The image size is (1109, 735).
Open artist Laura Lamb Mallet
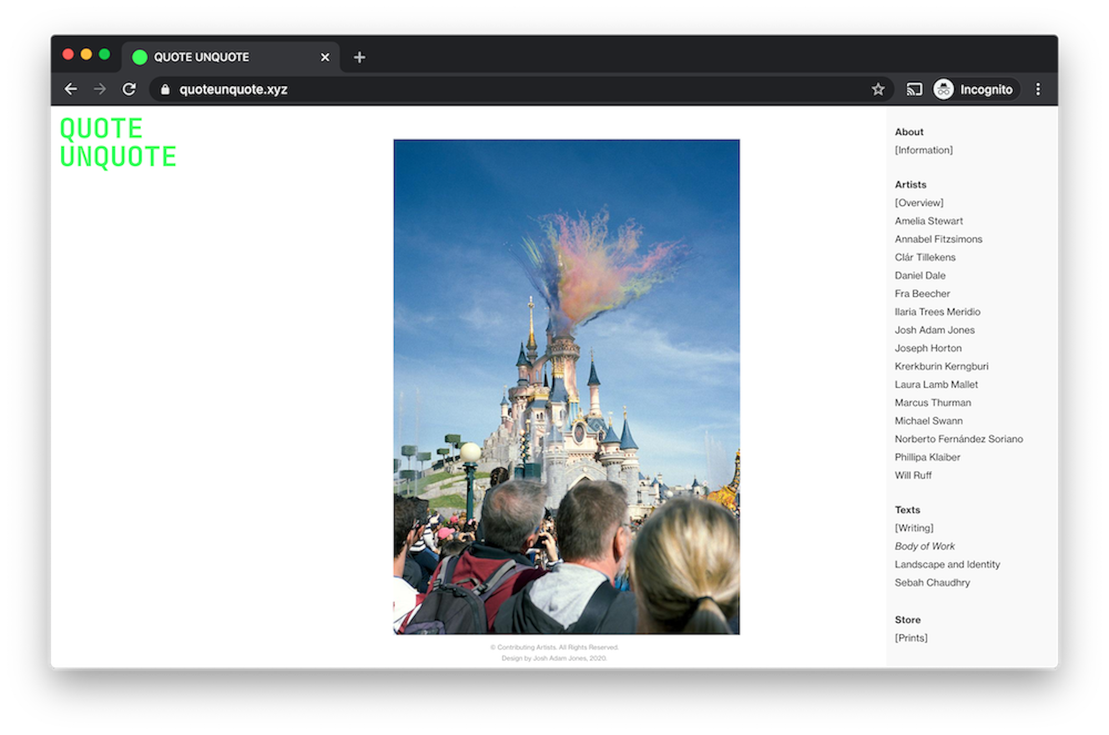click(x=936, y=384)
